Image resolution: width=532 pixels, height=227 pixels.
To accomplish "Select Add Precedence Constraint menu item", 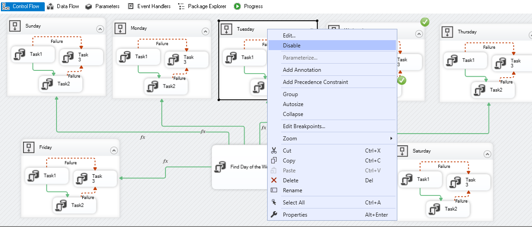I will 315,82.
